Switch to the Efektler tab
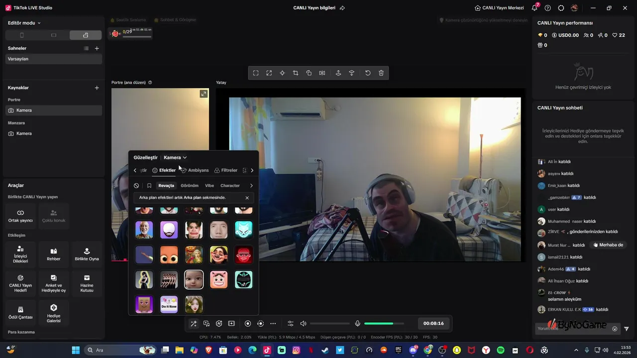This screenshot has width=637, height=358. coord(164,171)
